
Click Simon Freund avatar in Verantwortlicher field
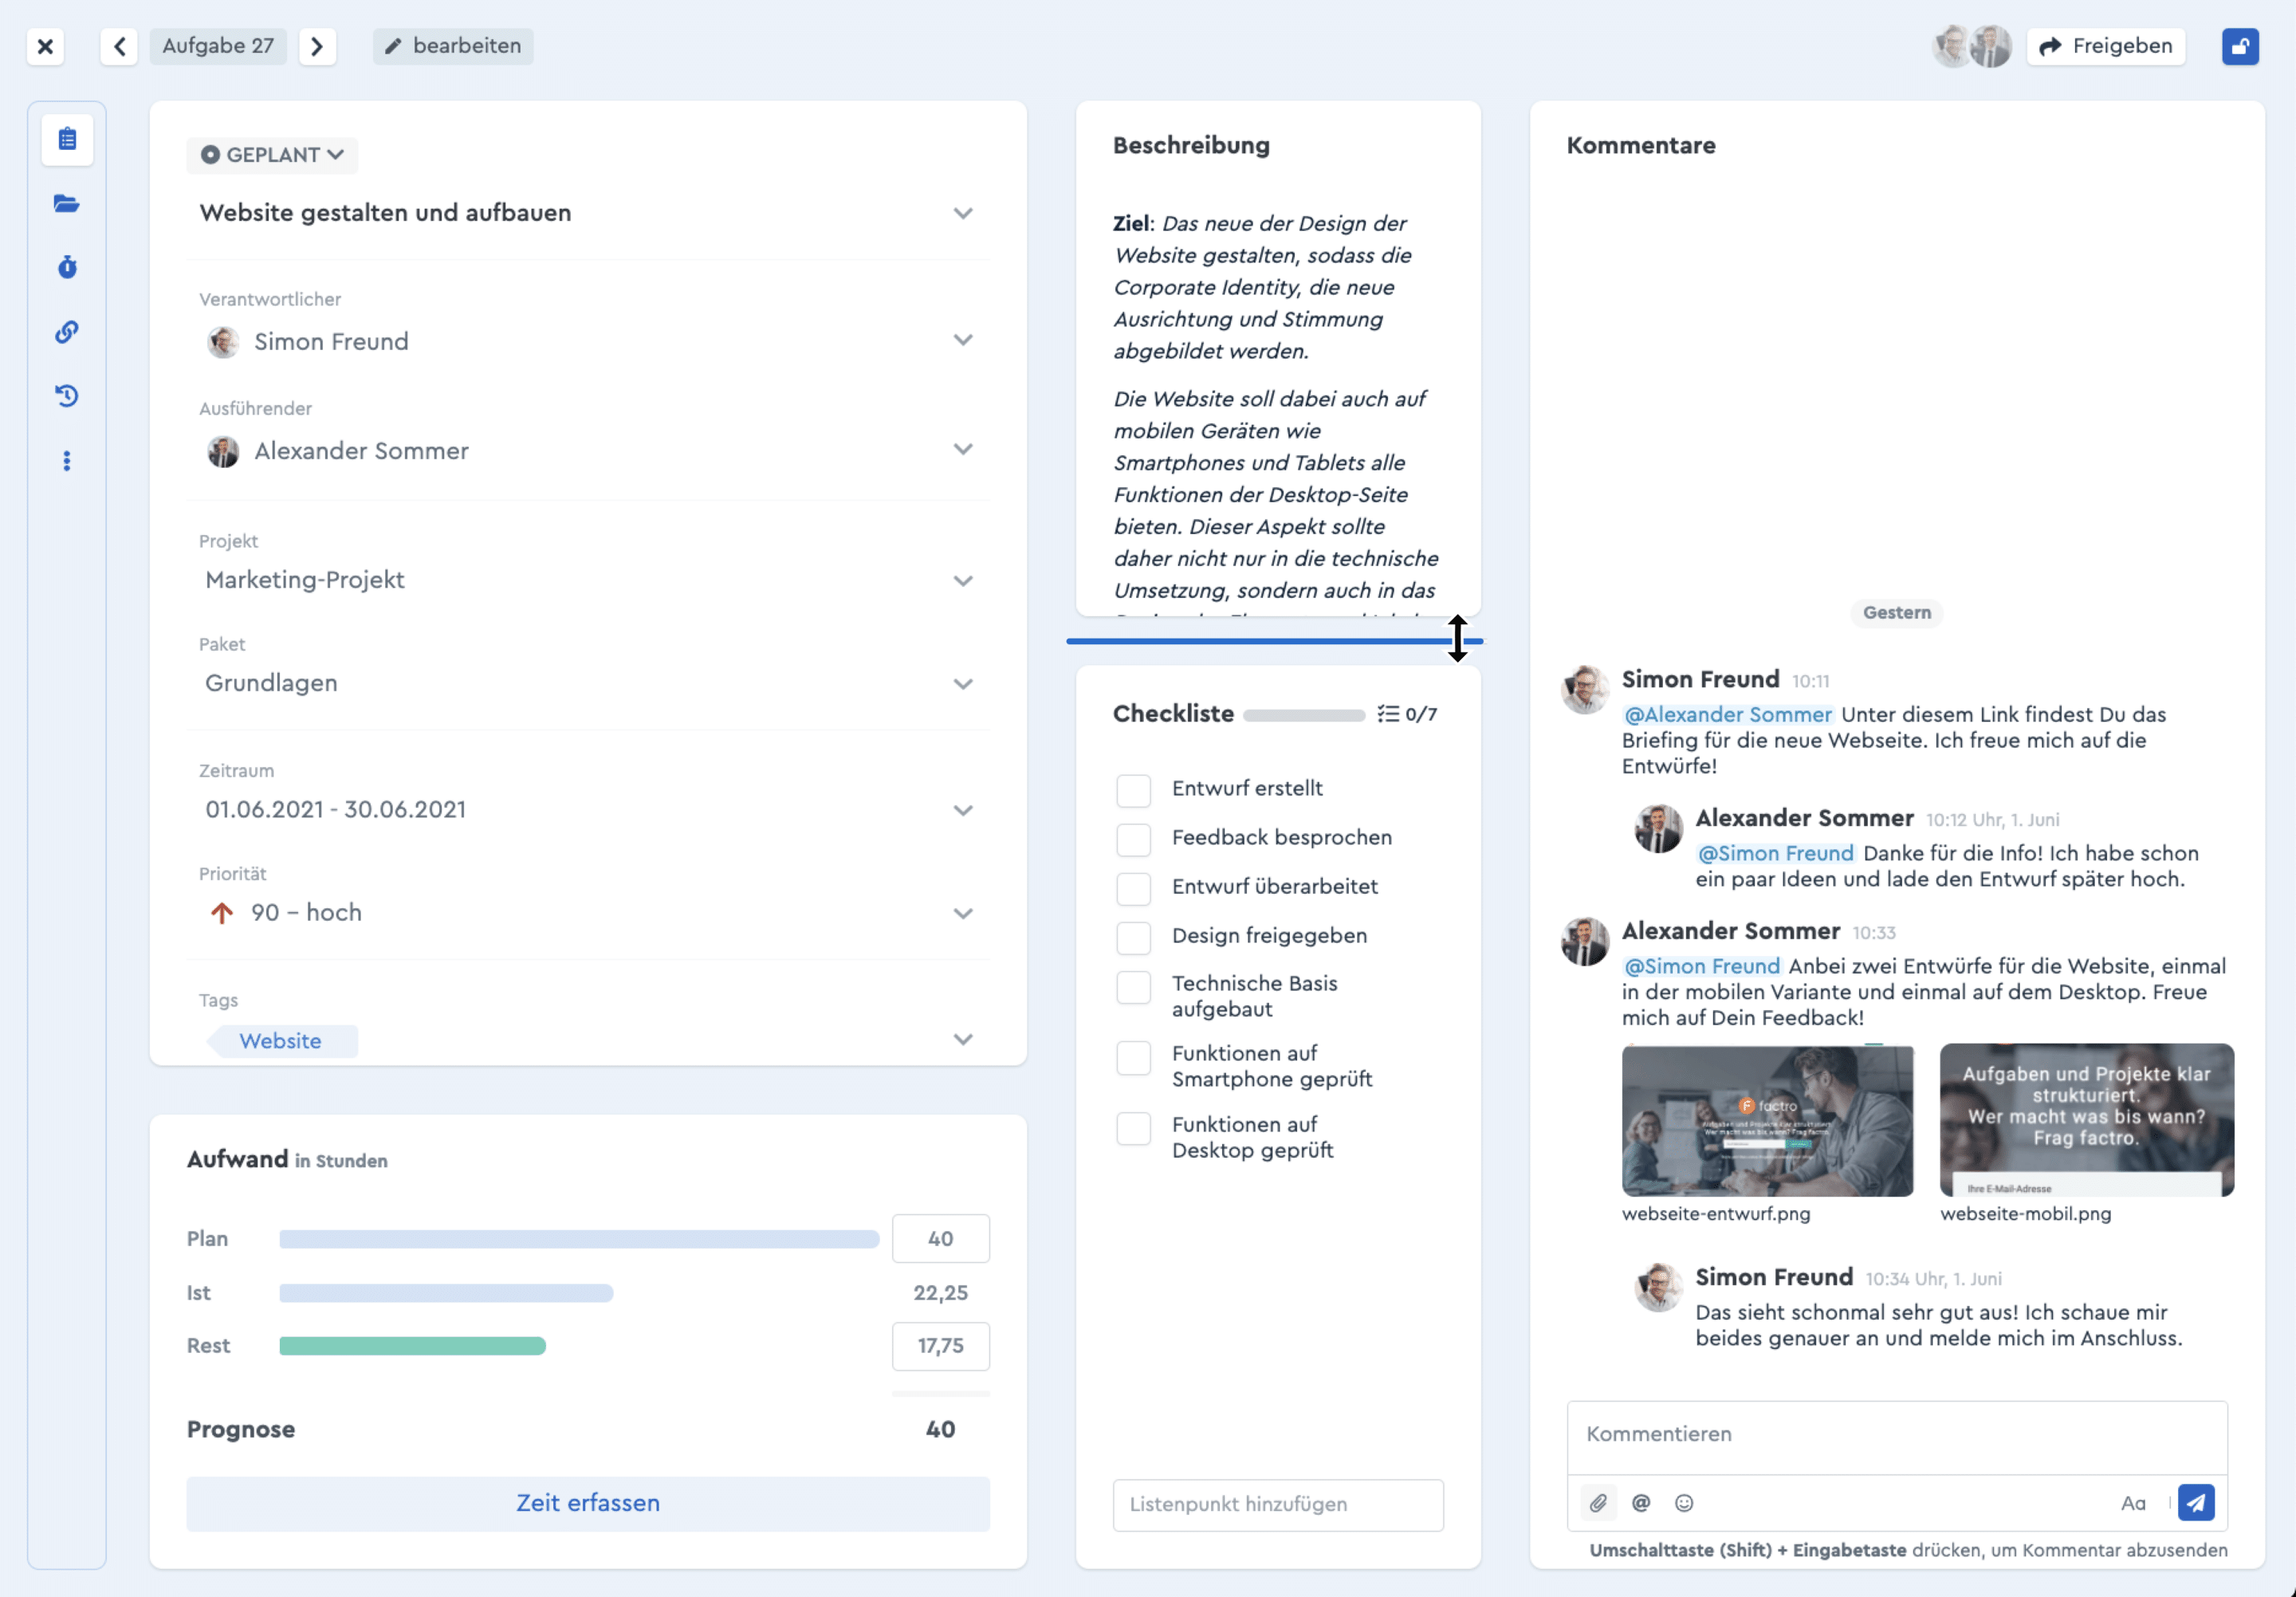click(222, 342)
